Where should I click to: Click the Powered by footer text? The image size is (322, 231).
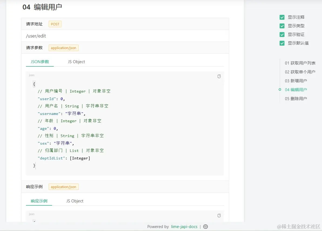tap(158, 226)
